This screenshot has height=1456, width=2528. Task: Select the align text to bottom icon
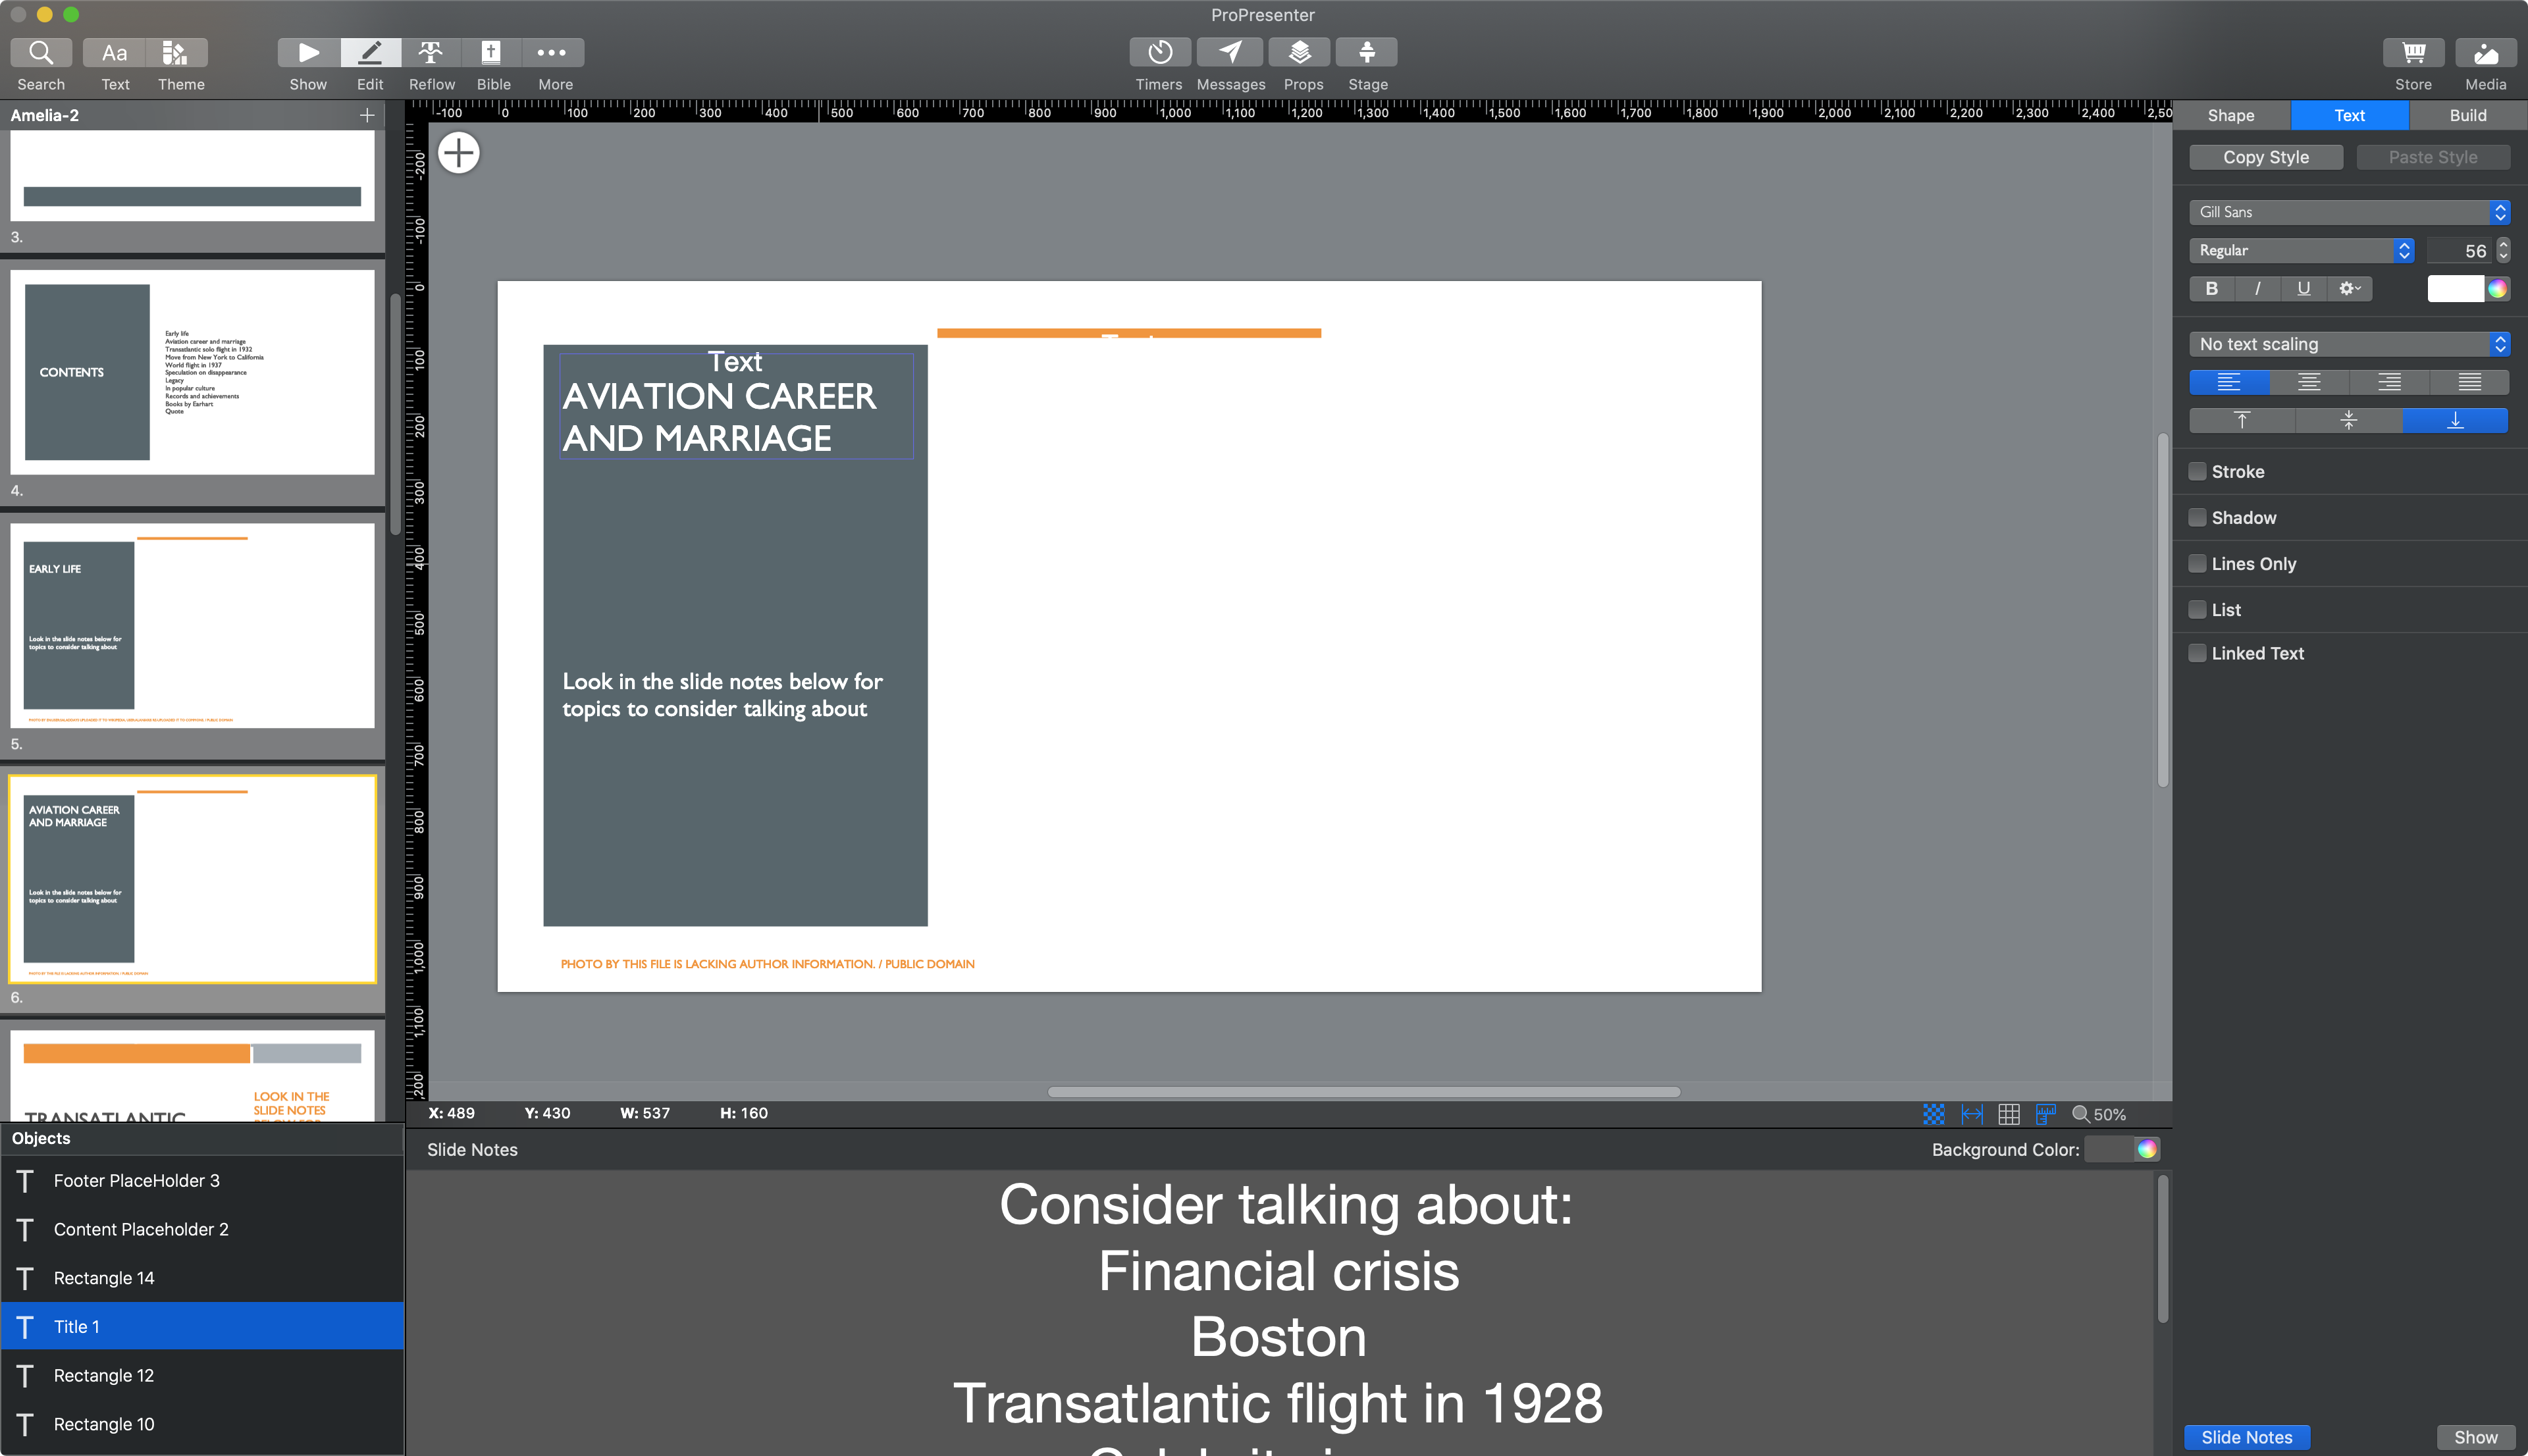click(2454, 421)
